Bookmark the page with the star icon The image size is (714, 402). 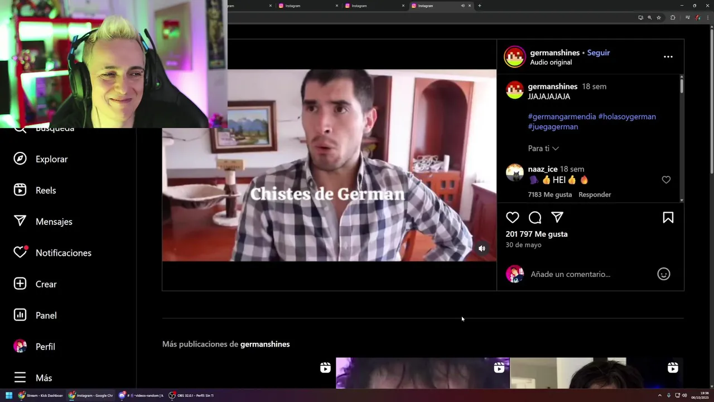[659, 17]
